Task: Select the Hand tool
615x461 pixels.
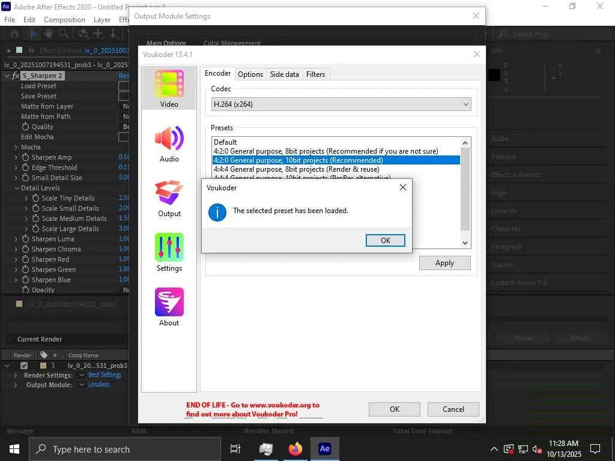Action: (48, 34)
